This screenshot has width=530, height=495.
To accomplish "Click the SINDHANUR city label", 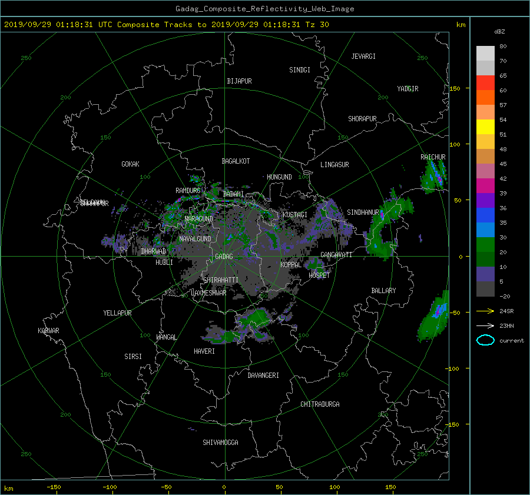I will [363, 212].
